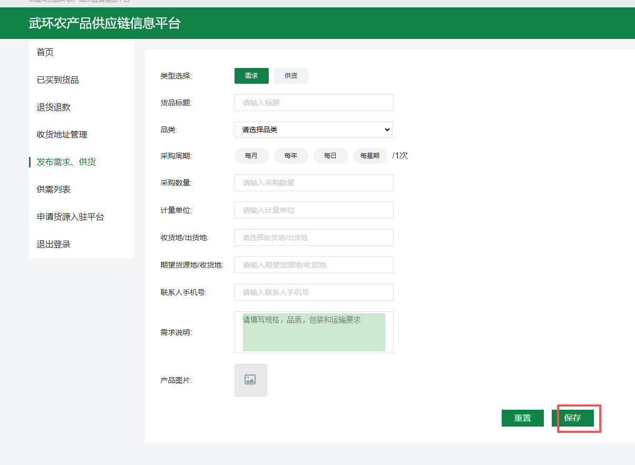635x465 pixels.
Task: Select the 供货 type option
Action: 291,76
